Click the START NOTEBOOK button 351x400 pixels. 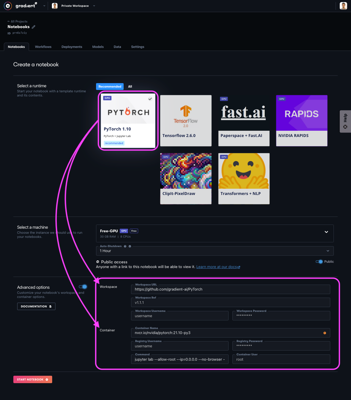coord(33,379)
